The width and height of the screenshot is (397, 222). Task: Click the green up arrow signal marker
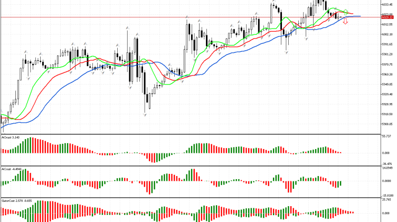point(345,11)
